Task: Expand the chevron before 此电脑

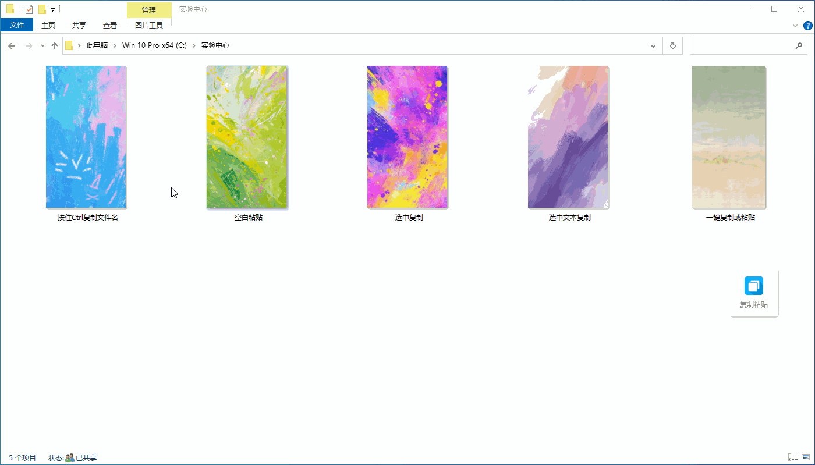Action: (79, 45)
